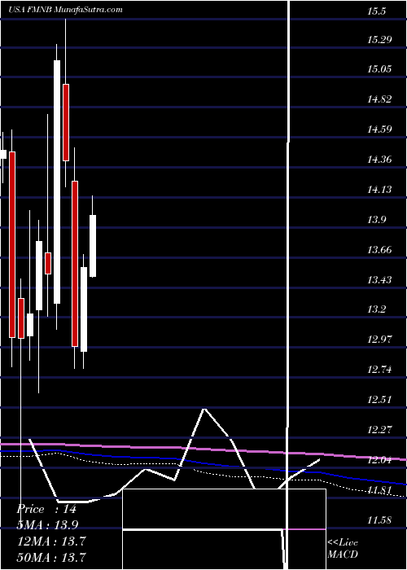Click the '5MA : 13.9' readout
The image size is (407, 570).
pos(47,525)
